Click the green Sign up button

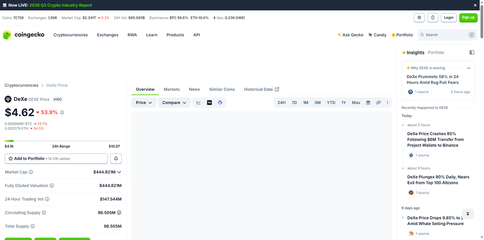pos(468,18)
